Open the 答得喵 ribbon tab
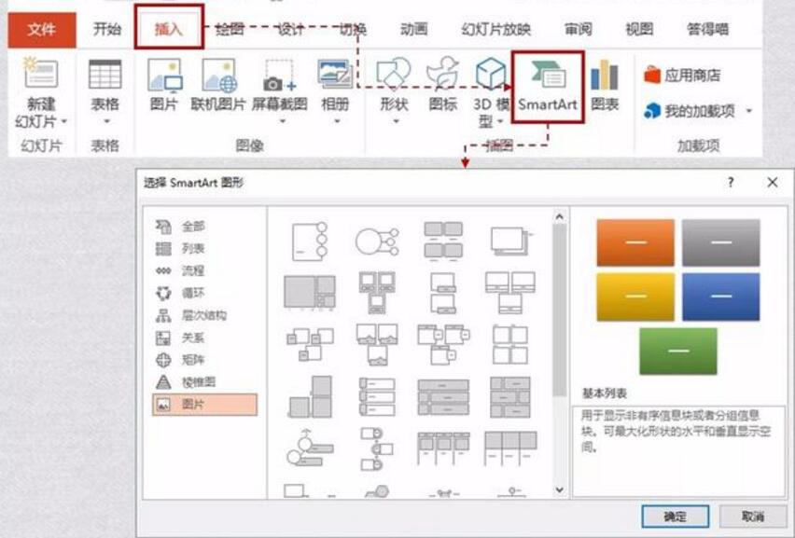Image resolution: width=795 pixels, height=538 pixels. click(708, 30)
